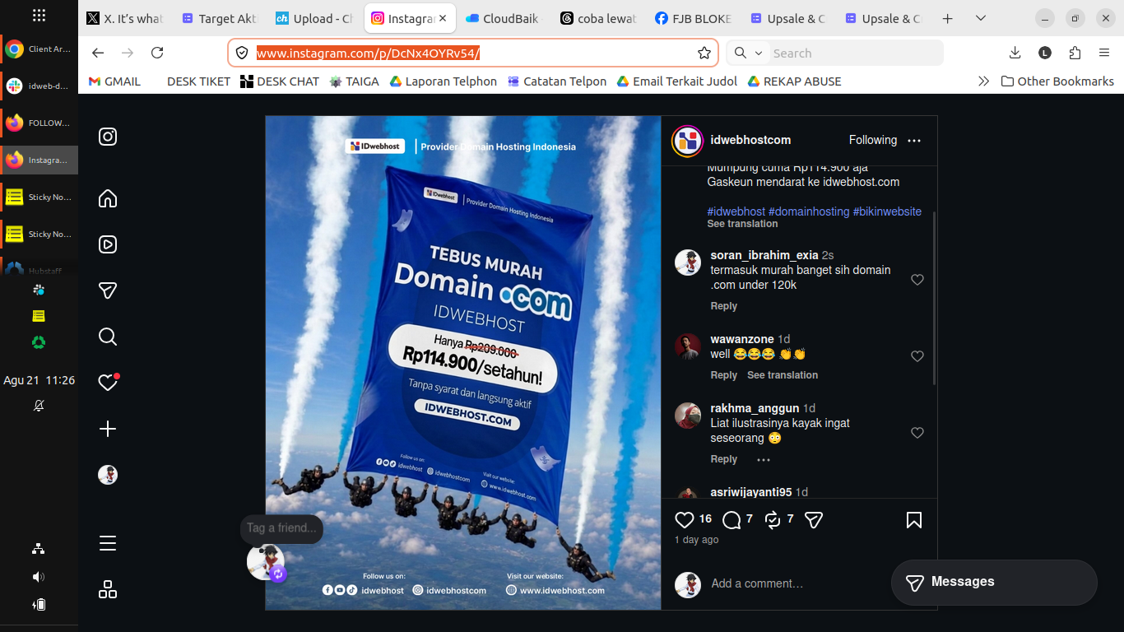Open the network status tray icon
The width and height of the screenshot is (1124, 632).
pos(39,549)
